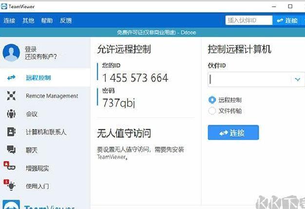Click the 远程控制 arrows icon in sidebar
305x209 pixels.
pos(11,78)
